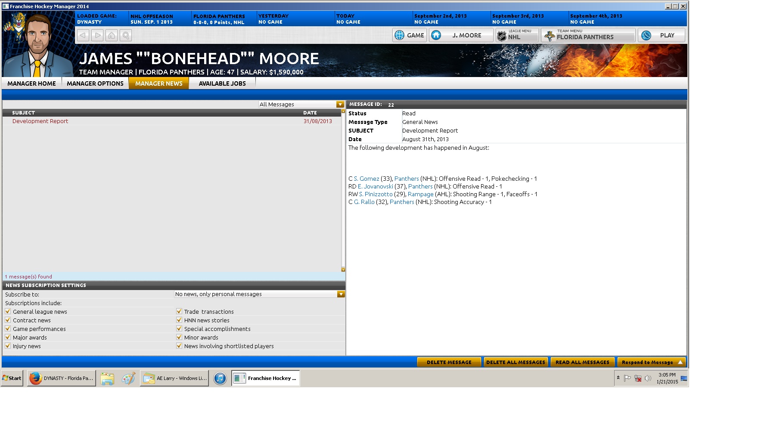Open iTunes from the taskbar

click(220, 378)
